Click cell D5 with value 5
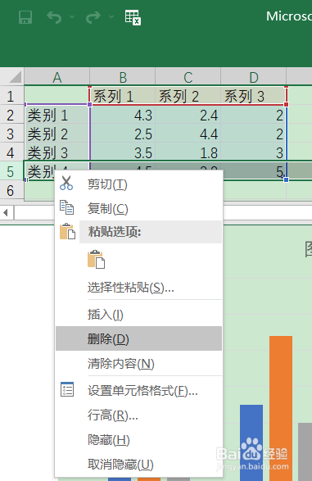 pyautogui.click(x=255, y=170)
